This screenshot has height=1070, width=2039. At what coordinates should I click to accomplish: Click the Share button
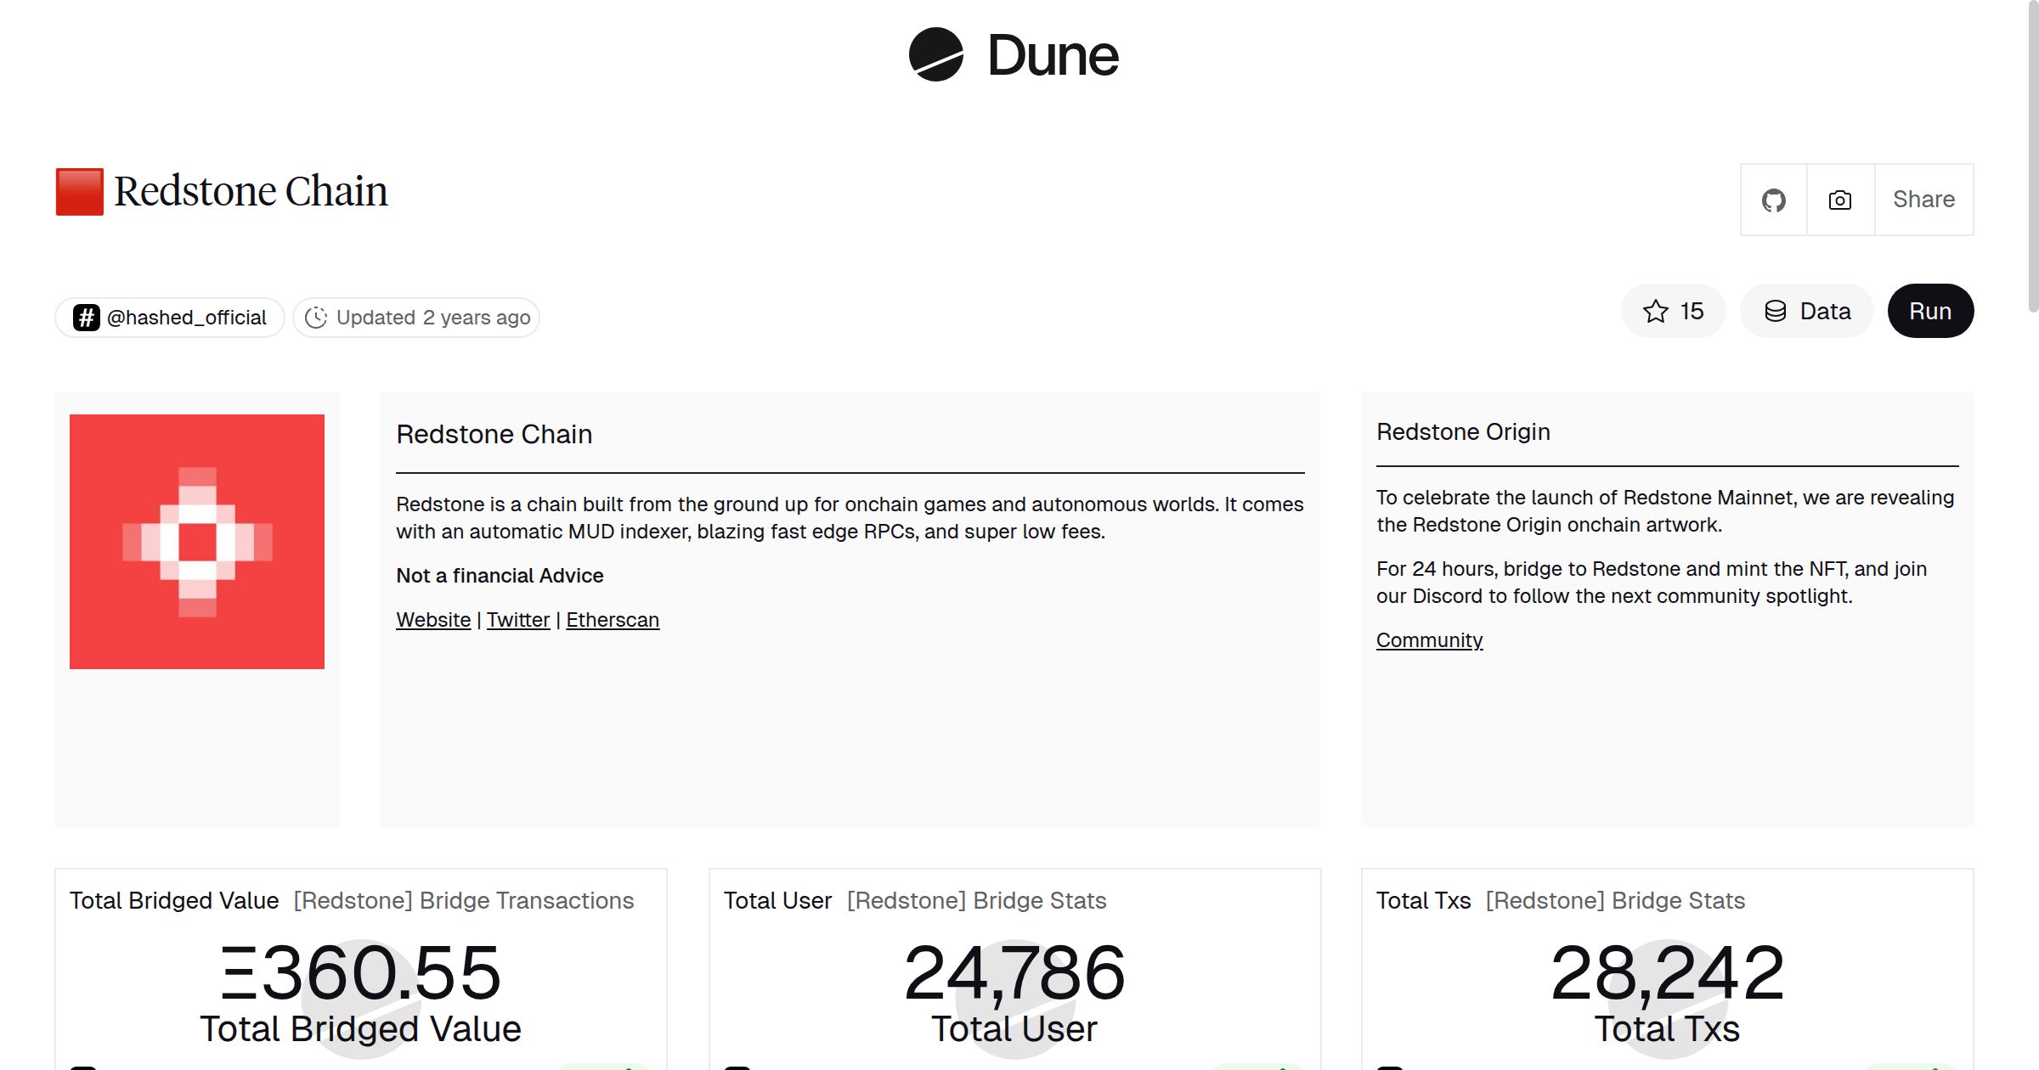1923,200
